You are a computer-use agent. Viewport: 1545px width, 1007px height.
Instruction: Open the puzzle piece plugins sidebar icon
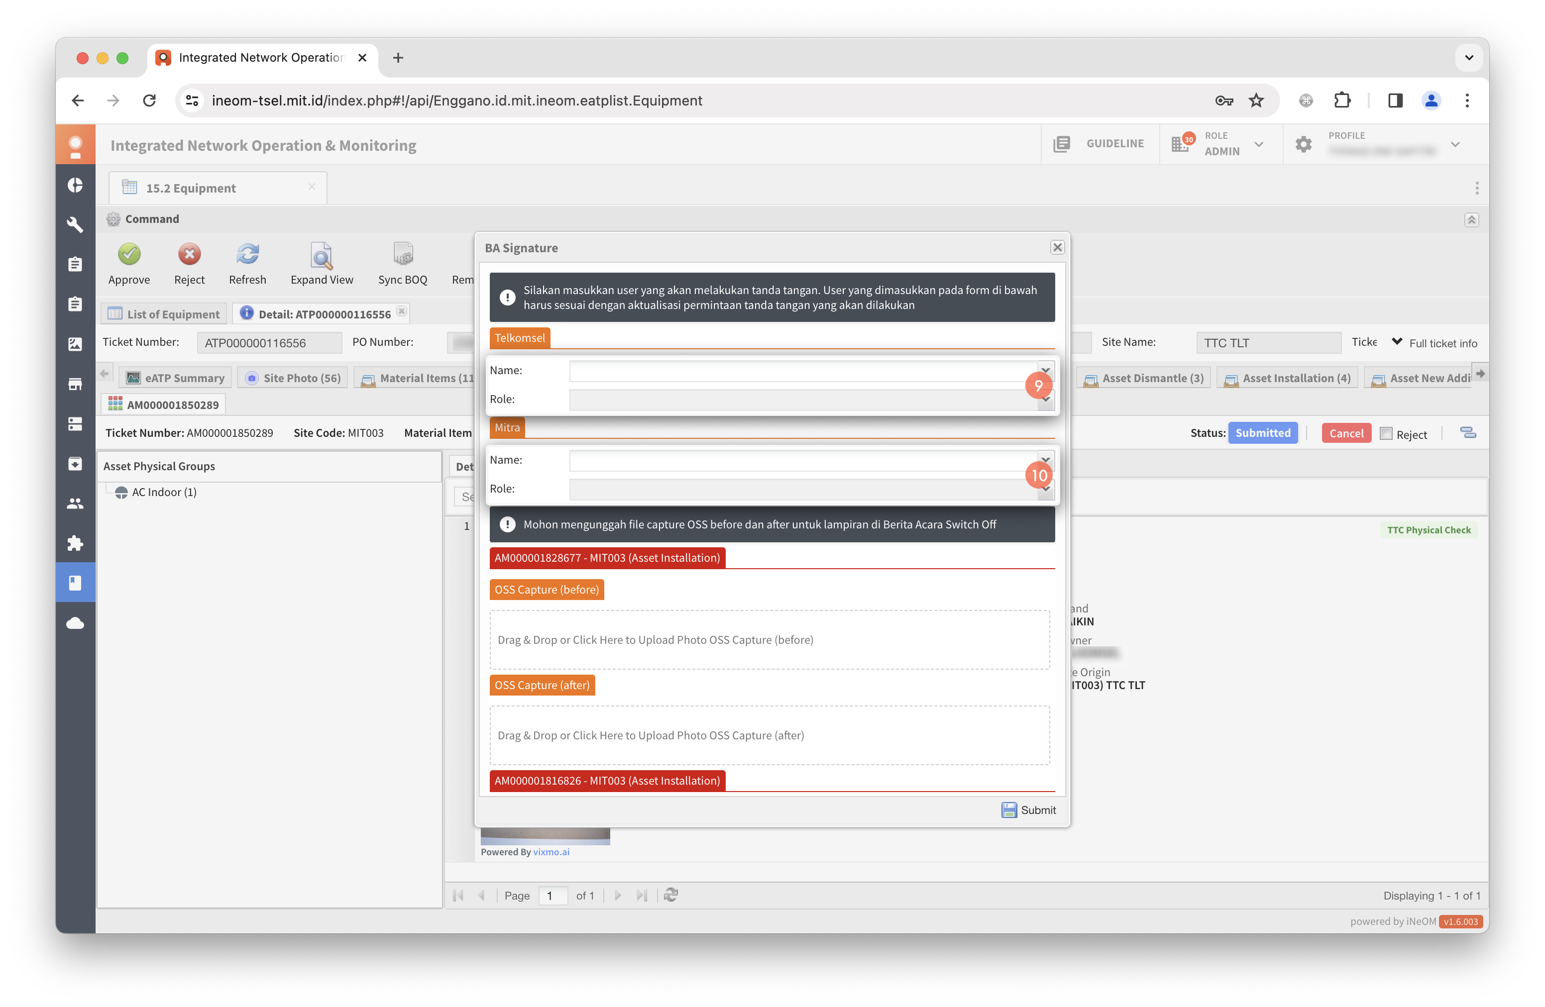pyautogui.click(x=75, y=543)
